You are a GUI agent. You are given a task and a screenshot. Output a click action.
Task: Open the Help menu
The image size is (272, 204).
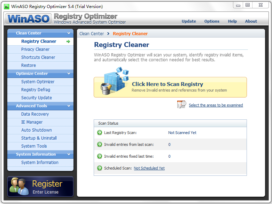click(x=232, y=21)
